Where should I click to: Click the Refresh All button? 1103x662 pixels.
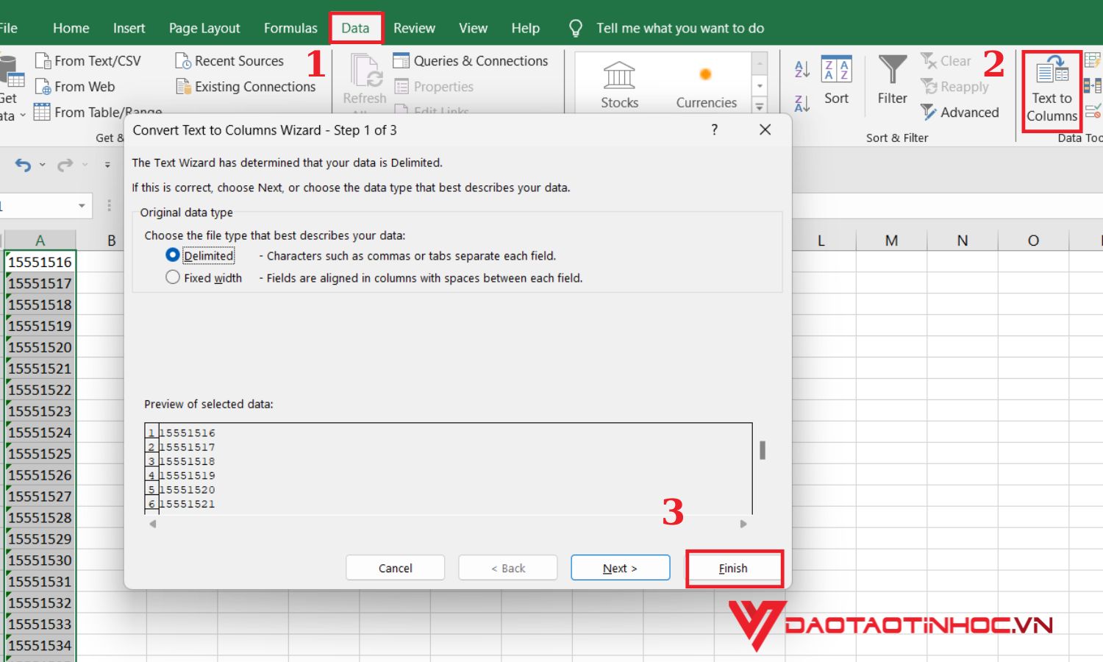pyautogui.click(x=365, y=82)
